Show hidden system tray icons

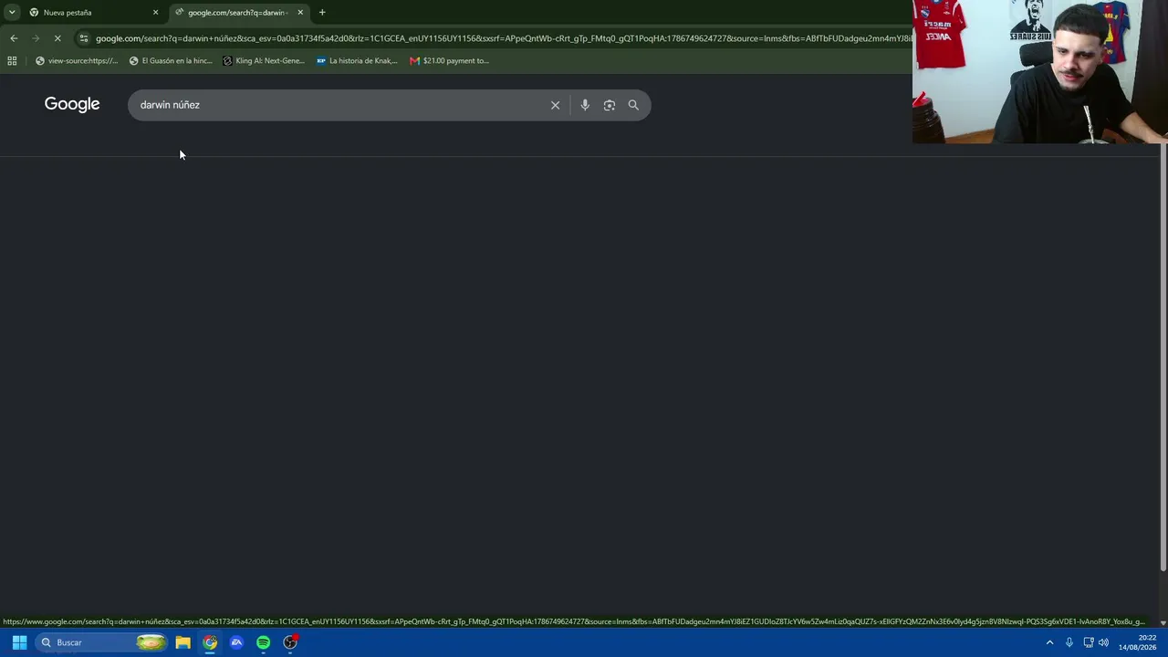coord(1049,642)
